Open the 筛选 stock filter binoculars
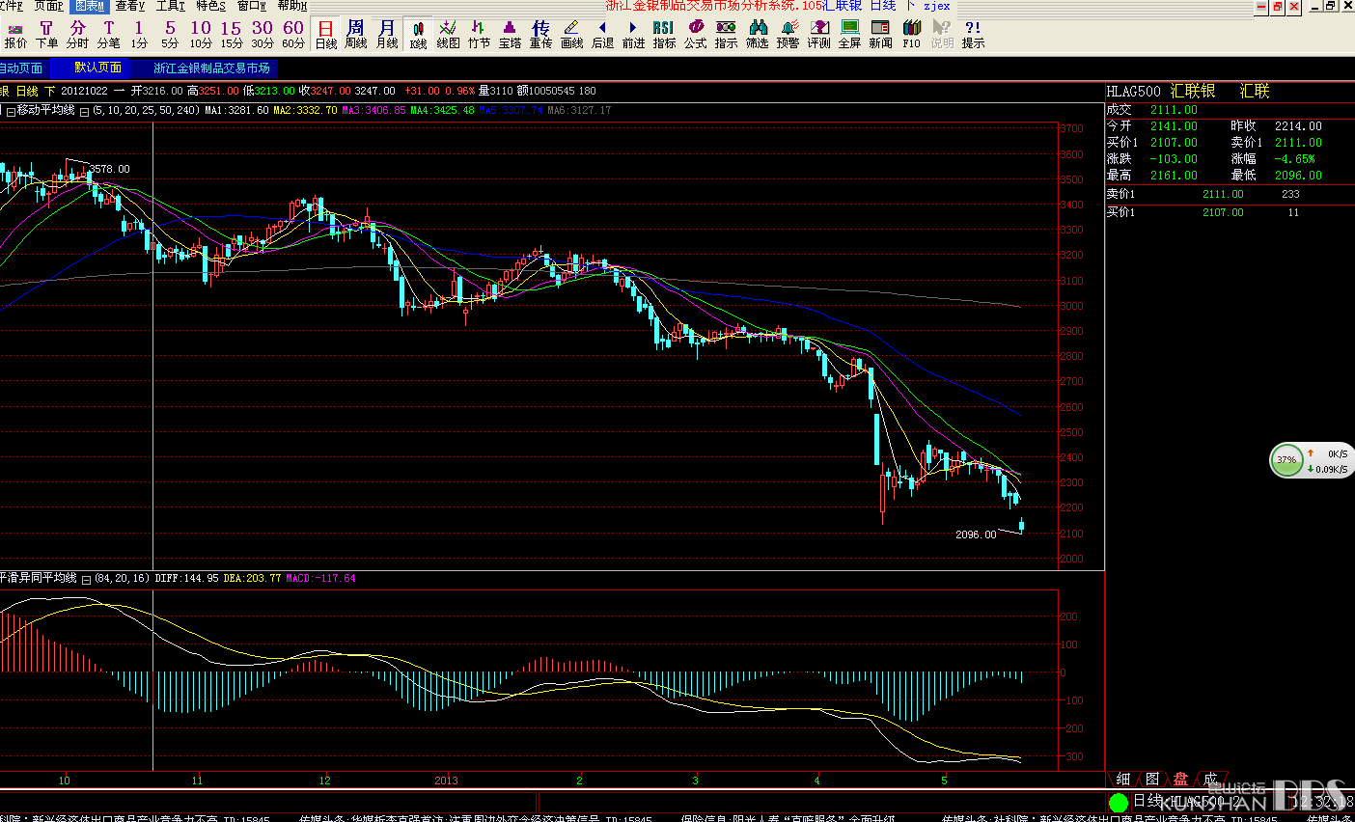This screenshot has height=822, width=1355. 758,35
